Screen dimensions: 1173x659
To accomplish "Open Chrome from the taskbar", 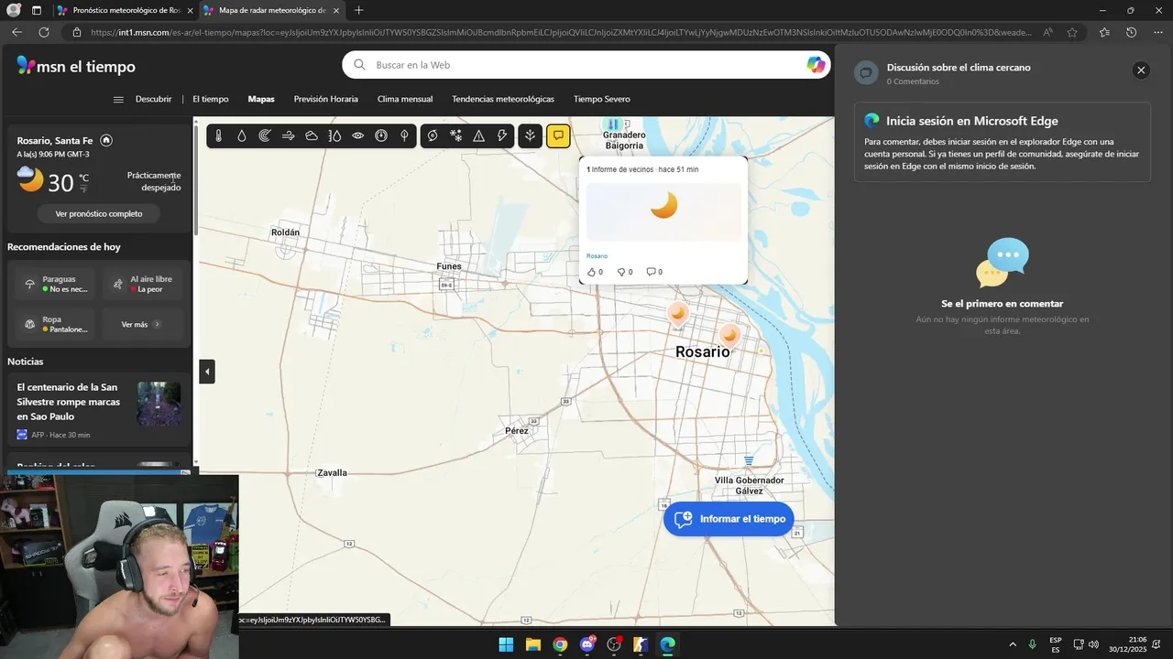I will click(560, 644).
